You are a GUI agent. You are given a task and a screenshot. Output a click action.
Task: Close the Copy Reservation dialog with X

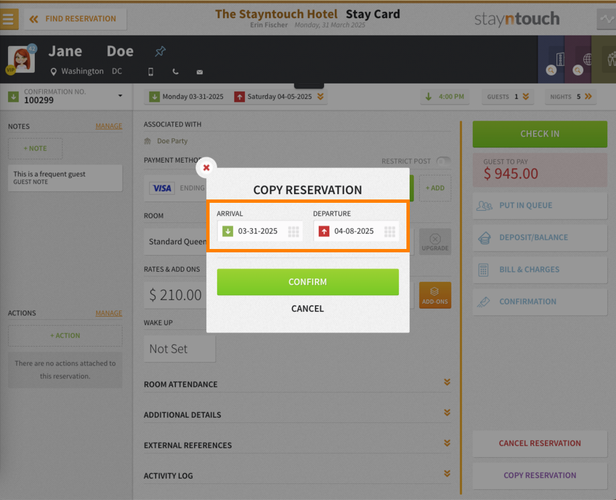click(x=206, y=168)
